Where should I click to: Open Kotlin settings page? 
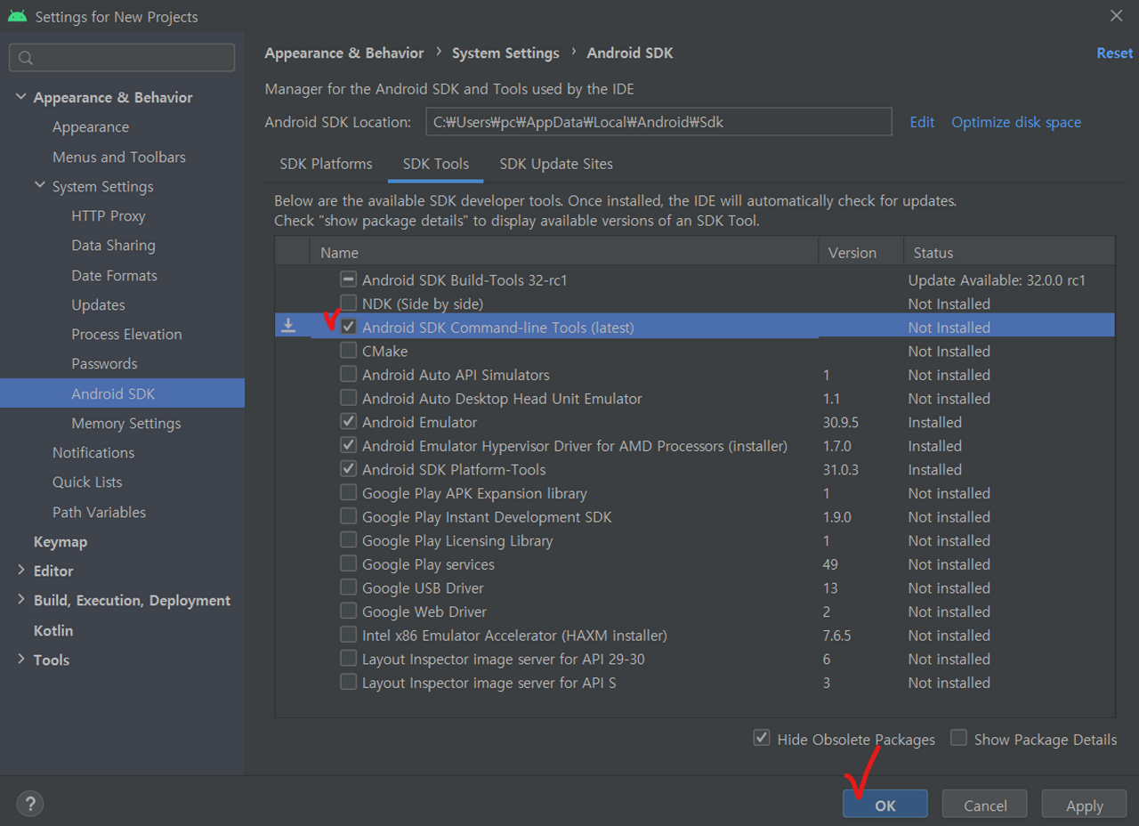(53, 630)
